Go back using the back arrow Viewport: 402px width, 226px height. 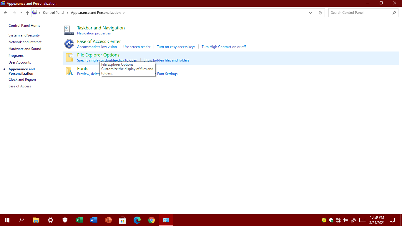point(6,13)
